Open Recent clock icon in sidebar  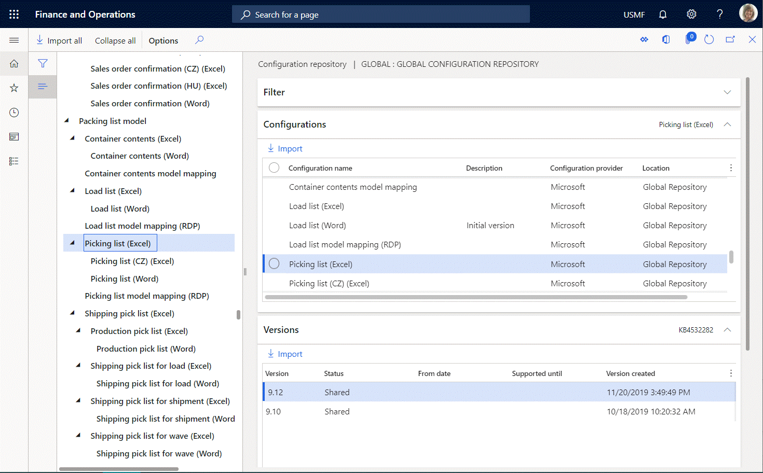click(14, 113)
